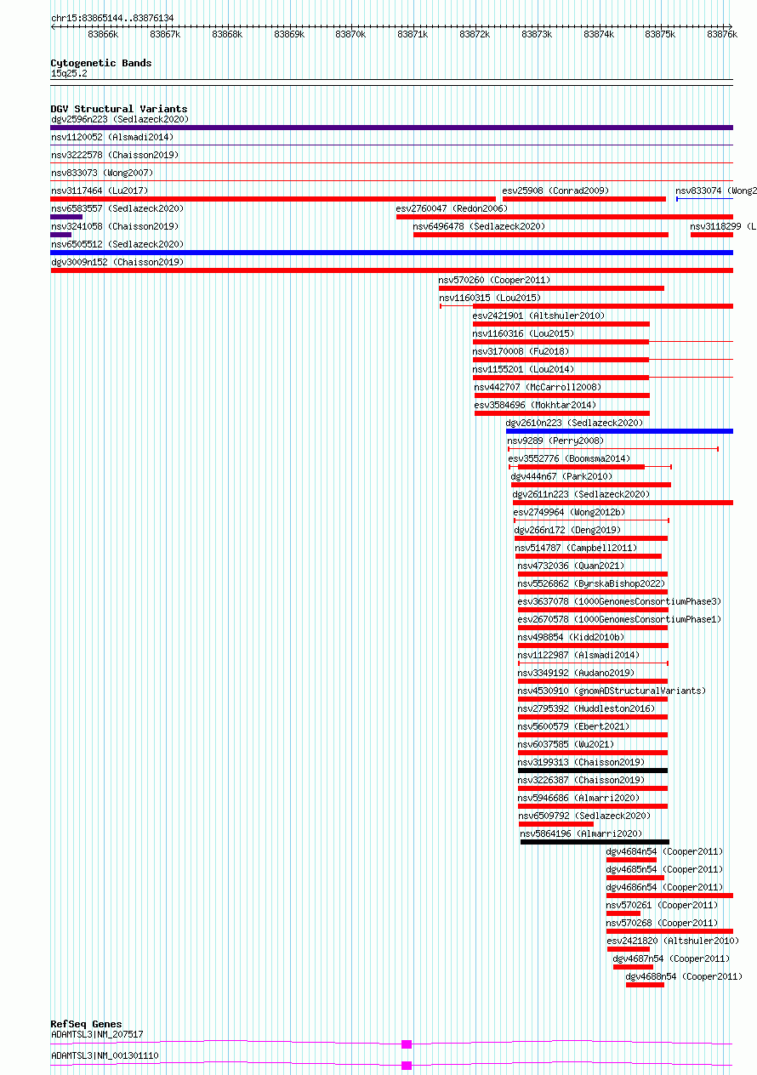Open the nsv6509792 (Sedlazeck2020) label
Screen dimensions: 757x1075
[584, 816]
